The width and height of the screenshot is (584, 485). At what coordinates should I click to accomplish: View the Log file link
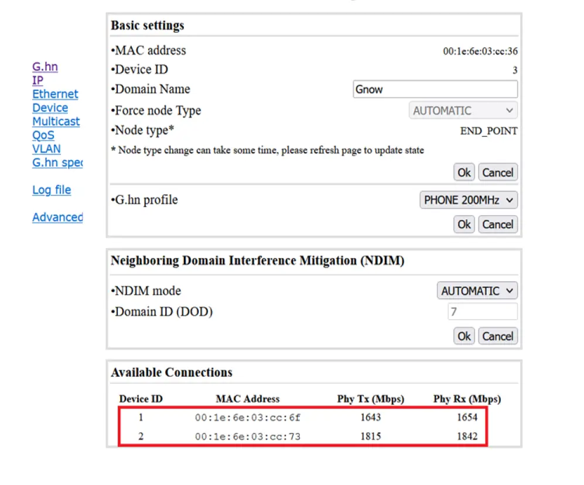52,190
